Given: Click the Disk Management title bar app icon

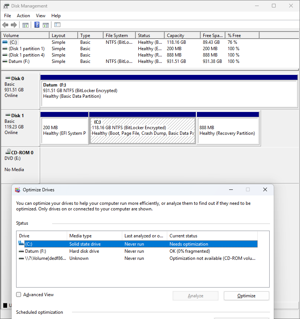Looking at the screenshot, I should (6, 6).
